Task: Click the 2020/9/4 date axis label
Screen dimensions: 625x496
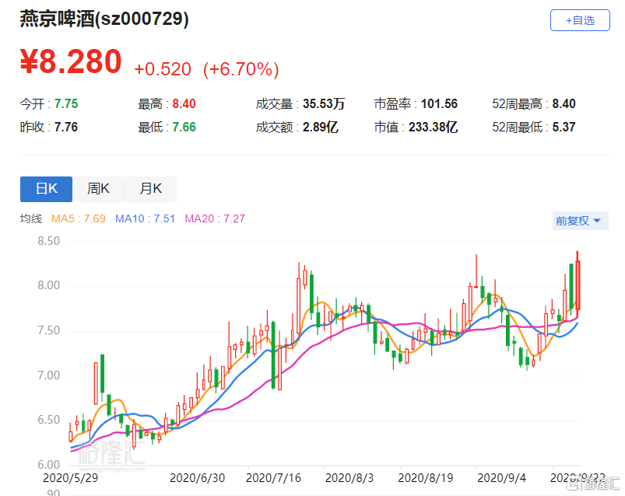Action: [502, 477]
